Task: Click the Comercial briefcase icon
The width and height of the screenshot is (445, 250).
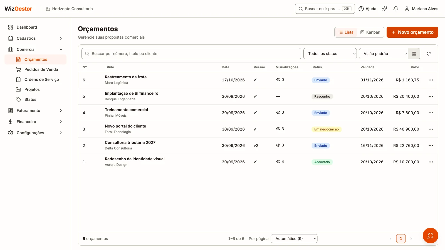Action: point(11,49)
